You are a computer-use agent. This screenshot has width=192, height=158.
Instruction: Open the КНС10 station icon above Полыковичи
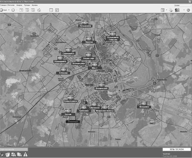[x=85, y=22]
